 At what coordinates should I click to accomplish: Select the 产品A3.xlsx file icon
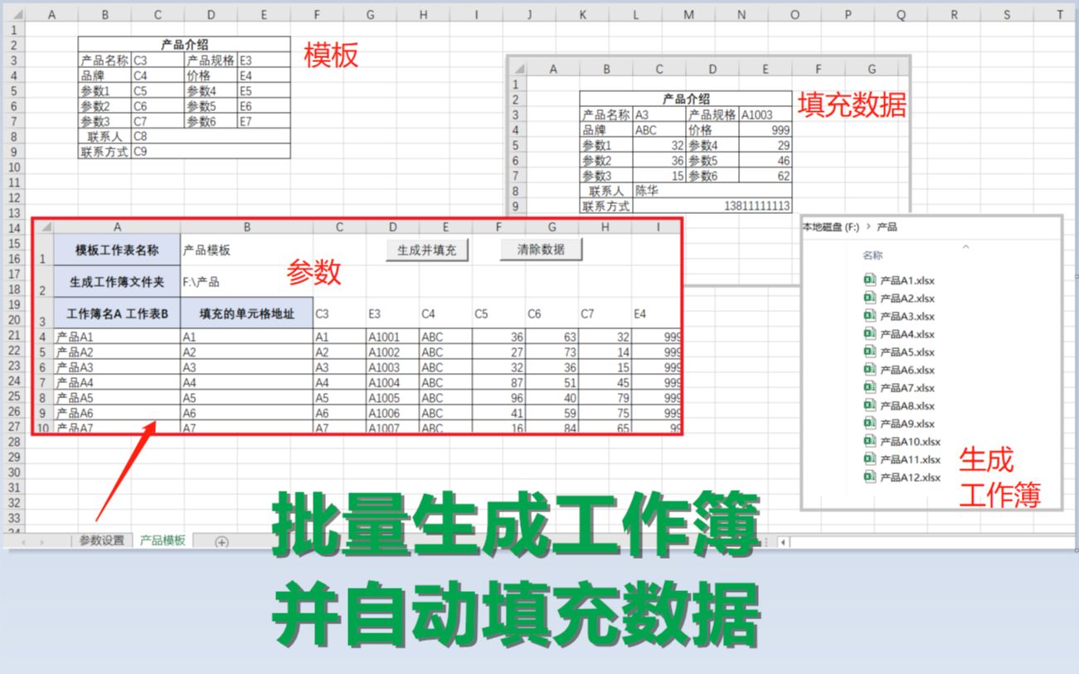click(870, 316)
